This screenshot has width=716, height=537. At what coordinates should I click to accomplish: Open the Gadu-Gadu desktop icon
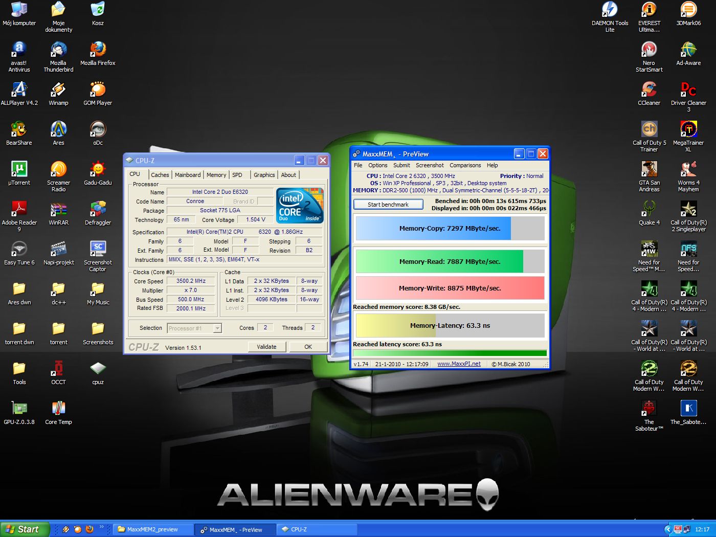pyautogui.click(x=98, y=173)
